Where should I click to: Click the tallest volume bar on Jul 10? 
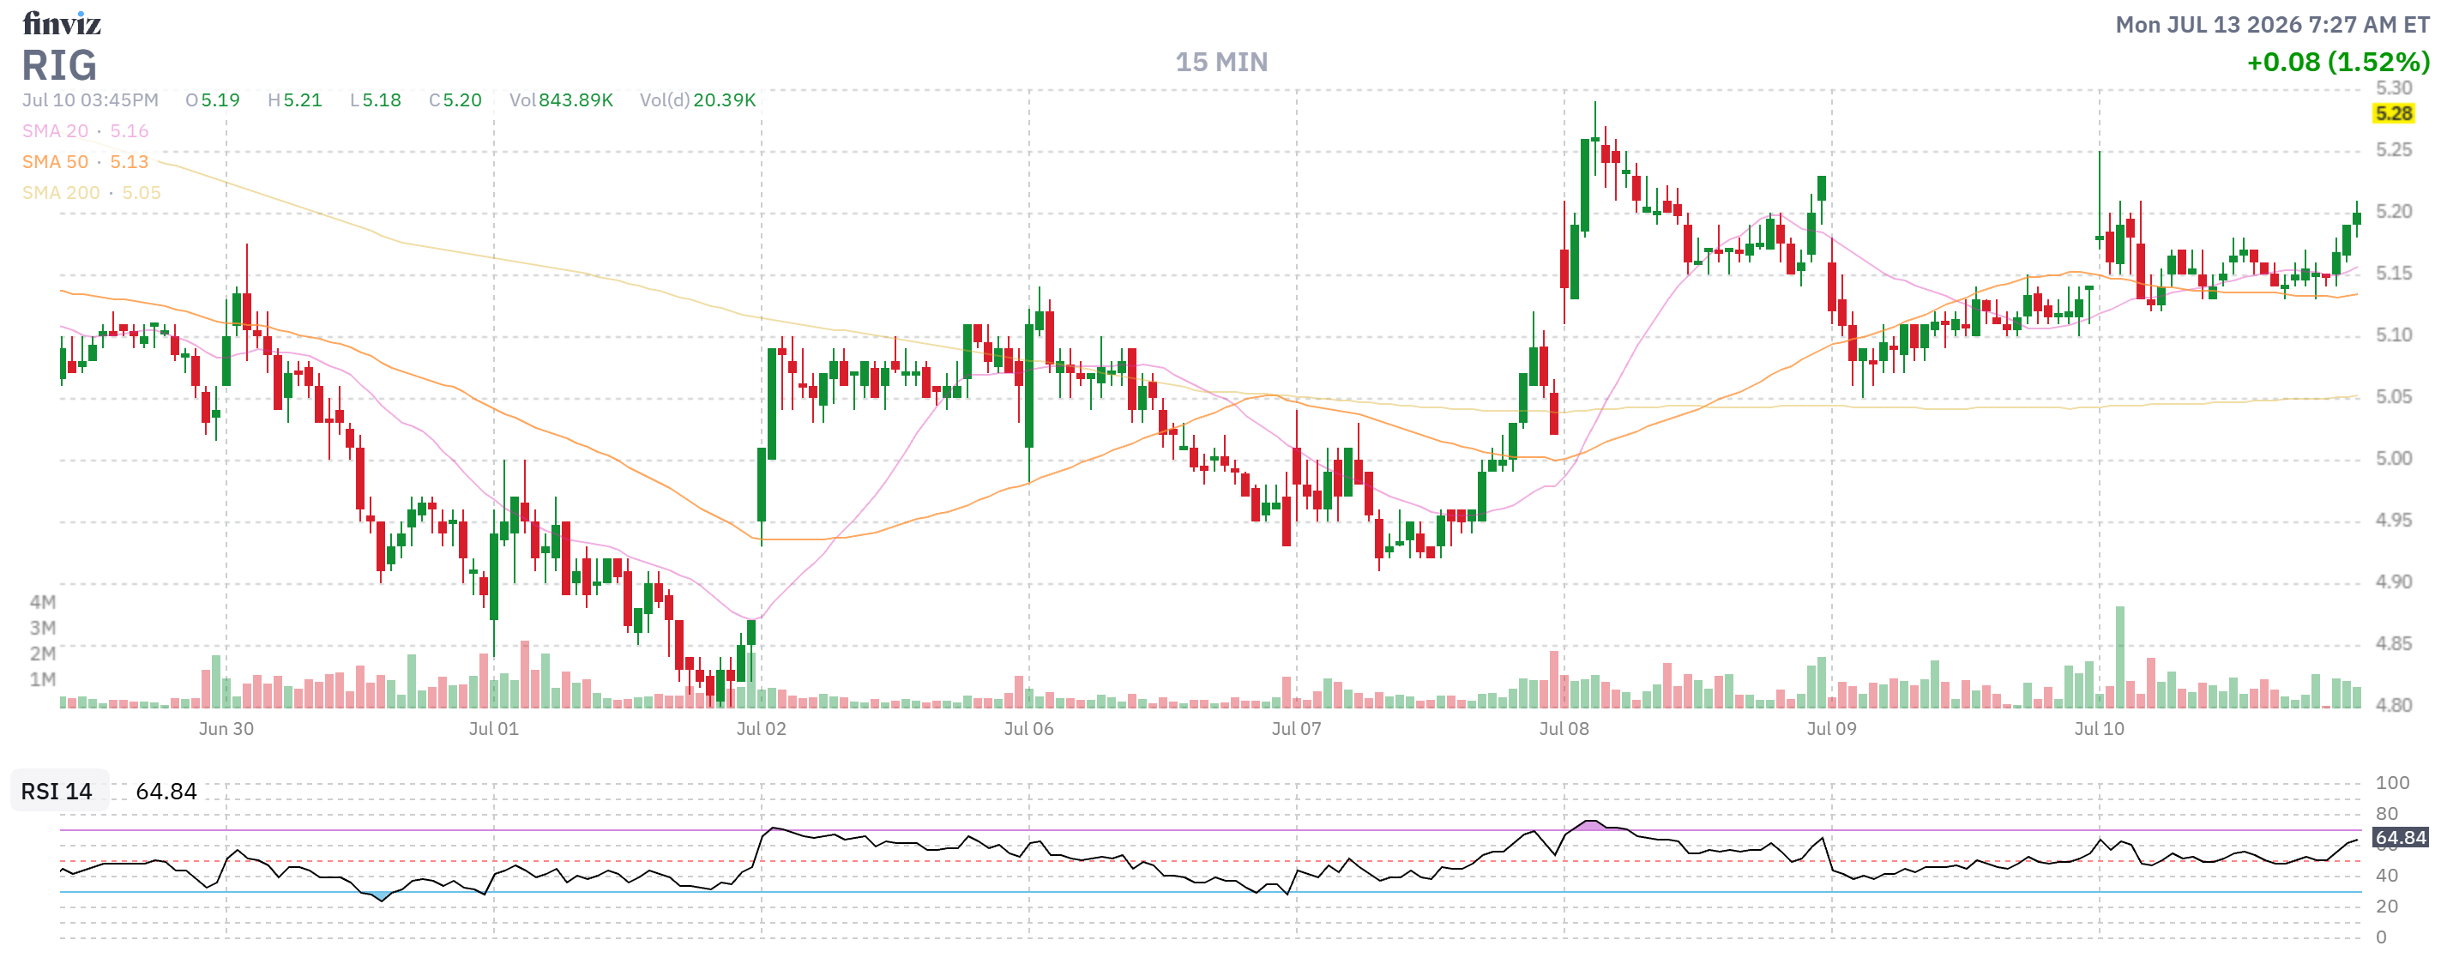[x=2119, y=656]
